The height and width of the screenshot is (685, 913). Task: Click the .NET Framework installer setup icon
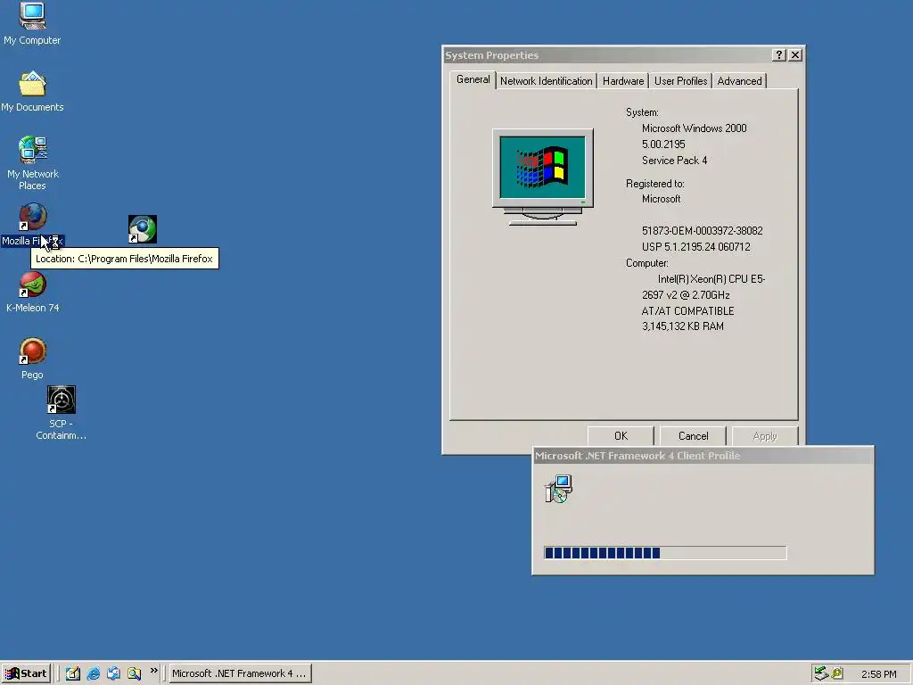pyautogui.click(x=559, y=489)
